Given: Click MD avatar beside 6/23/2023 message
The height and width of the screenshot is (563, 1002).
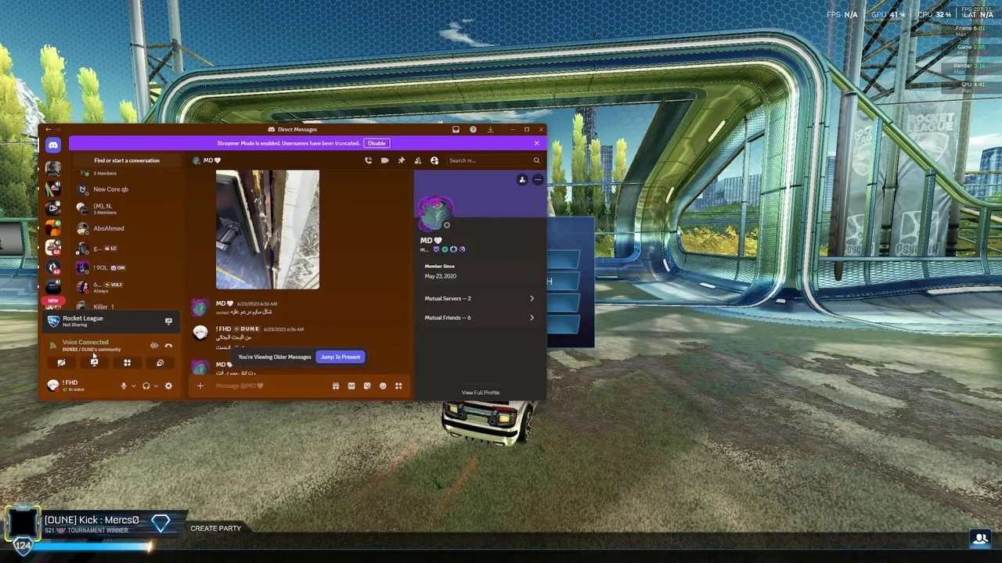Looking at the screenshot, I should pyautogui.click(x=200, y=307).
